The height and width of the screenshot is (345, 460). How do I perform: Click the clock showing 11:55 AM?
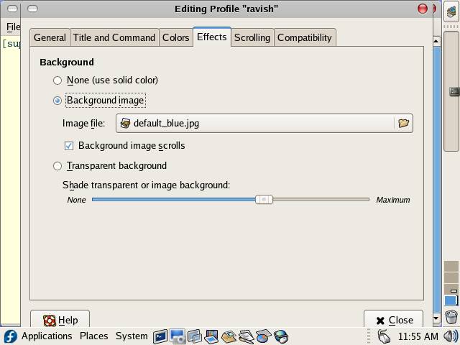click(x=417, y=336)
